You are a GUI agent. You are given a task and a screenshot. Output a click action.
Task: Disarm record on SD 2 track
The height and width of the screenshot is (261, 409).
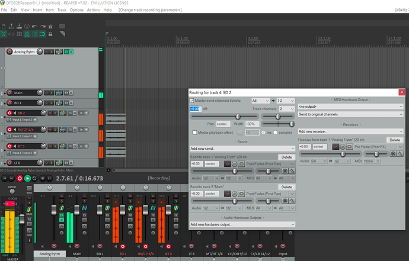click(9, 113)
